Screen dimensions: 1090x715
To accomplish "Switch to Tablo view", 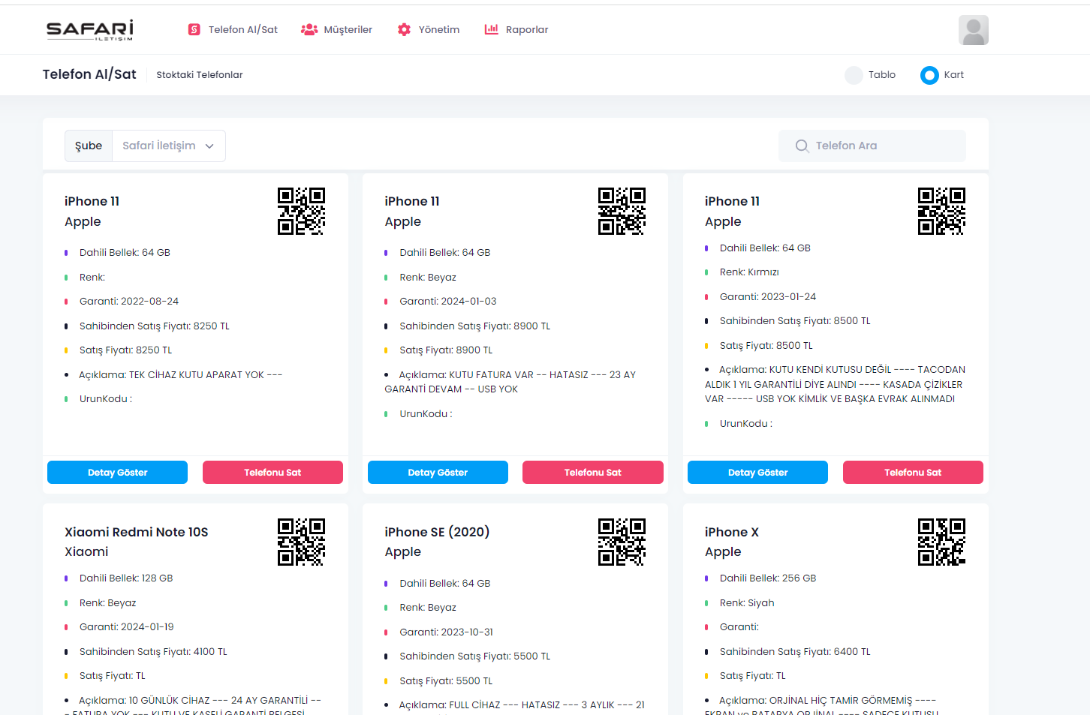I will pos(854,75).
